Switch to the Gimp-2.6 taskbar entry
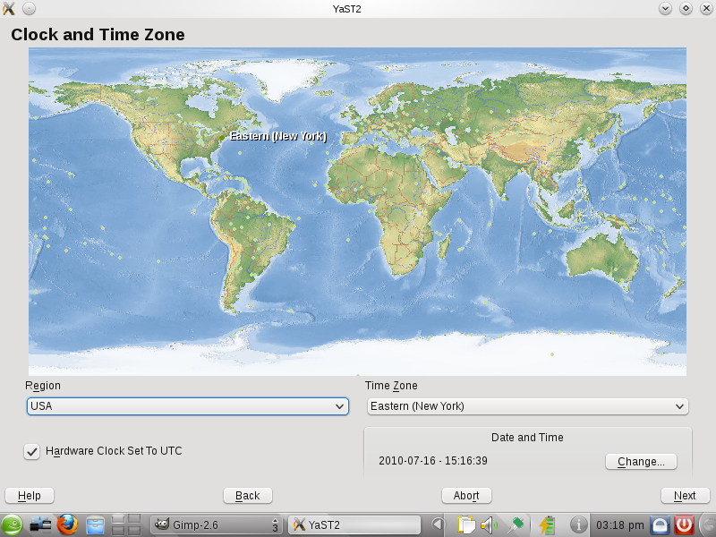This screenshot has width=716, height=537. (216, 524)
